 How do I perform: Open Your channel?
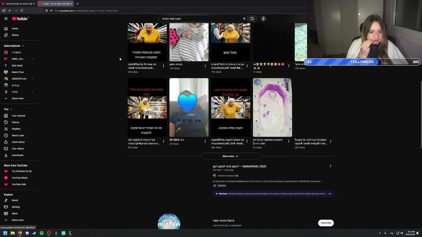[19, 116]
